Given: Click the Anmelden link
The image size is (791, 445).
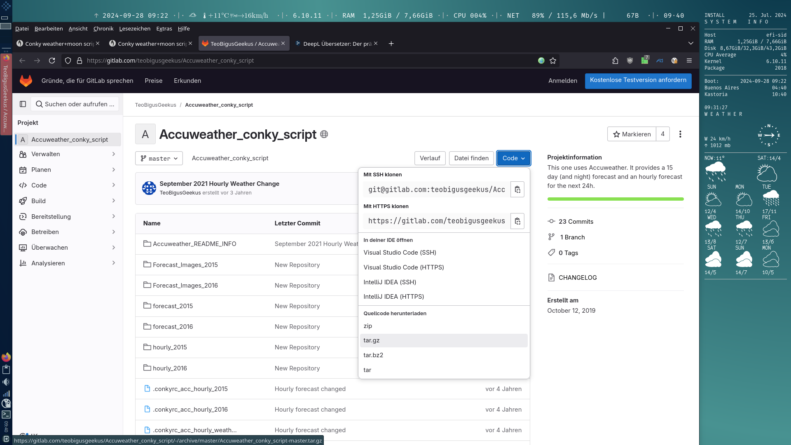Looking at the screenshot, I should 562,81.
